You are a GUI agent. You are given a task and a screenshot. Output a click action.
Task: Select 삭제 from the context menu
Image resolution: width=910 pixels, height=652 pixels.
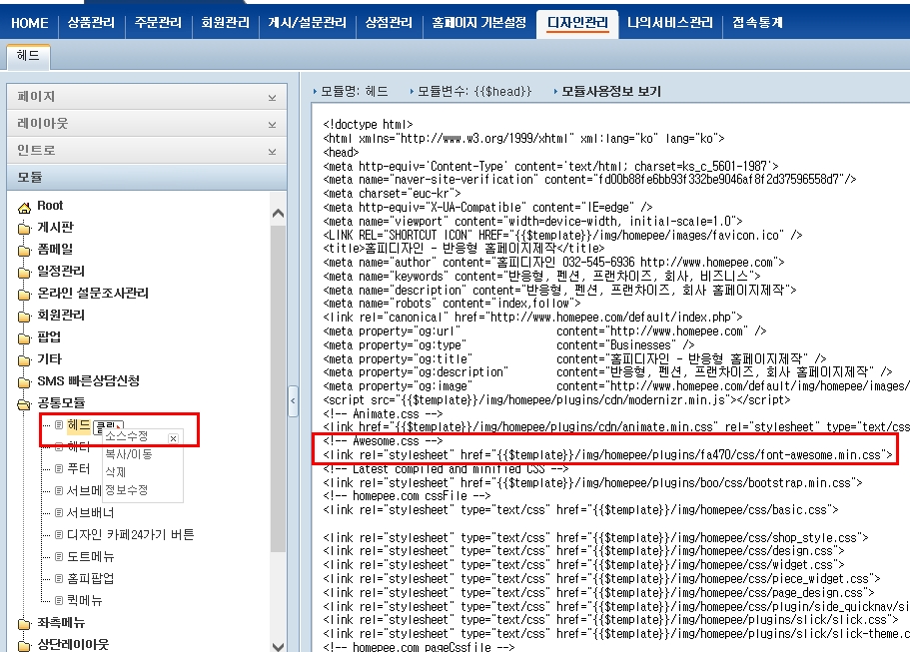coord(116,472)
